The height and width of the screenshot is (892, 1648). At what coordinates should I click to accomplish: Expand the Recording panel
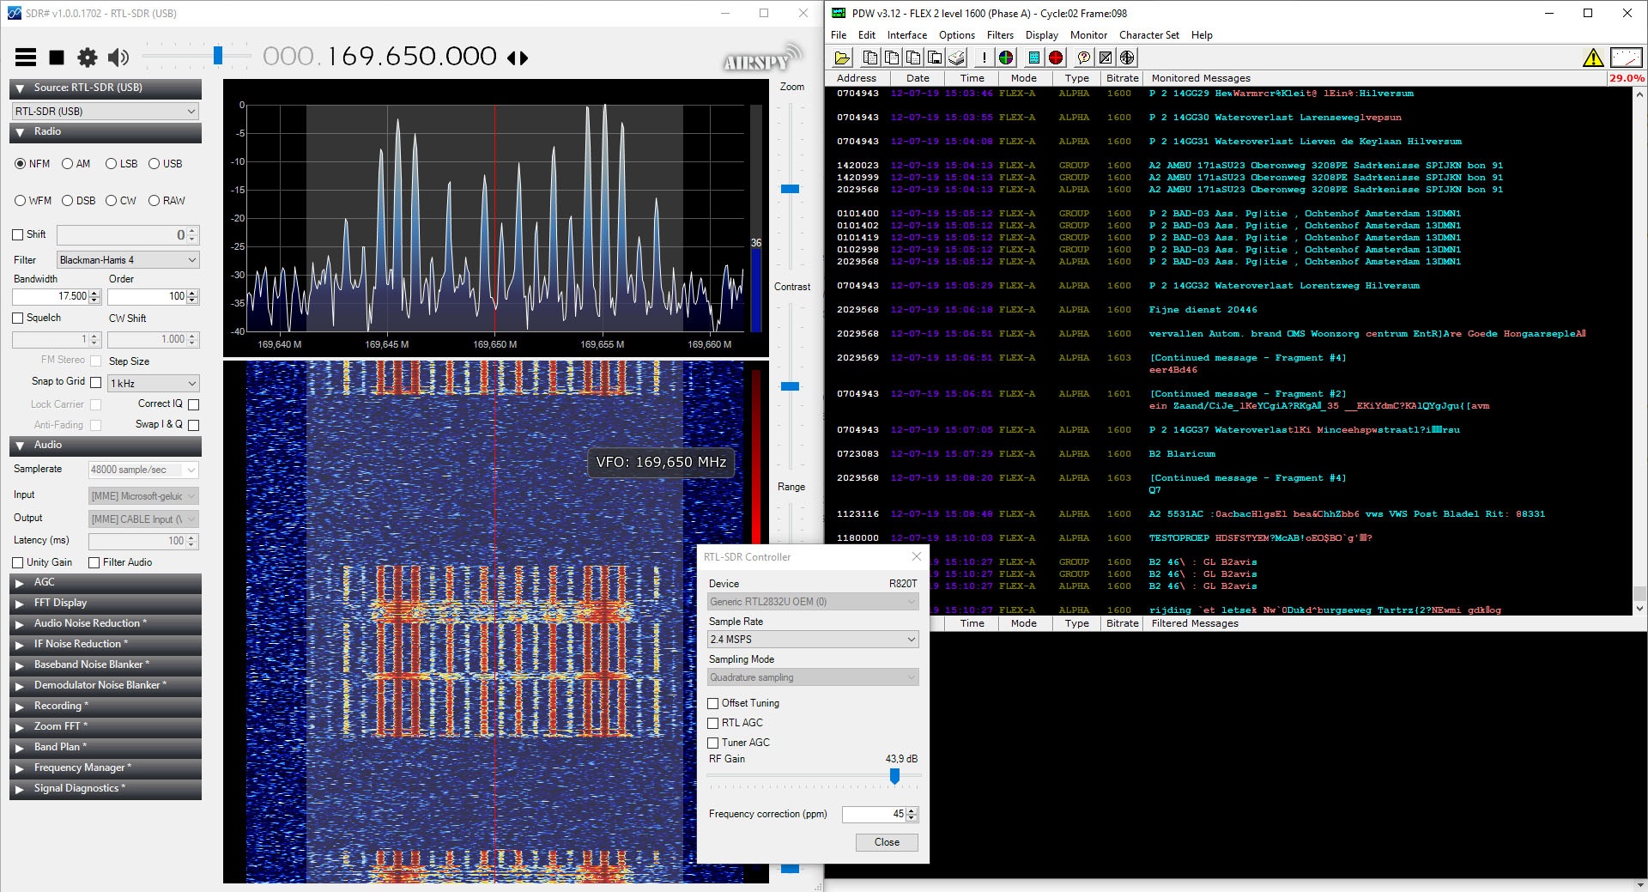click(106, 707)
